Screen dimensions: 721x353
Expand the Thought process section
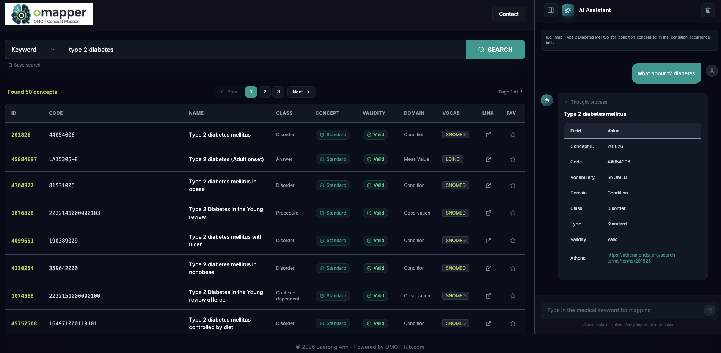pos(586,102)
